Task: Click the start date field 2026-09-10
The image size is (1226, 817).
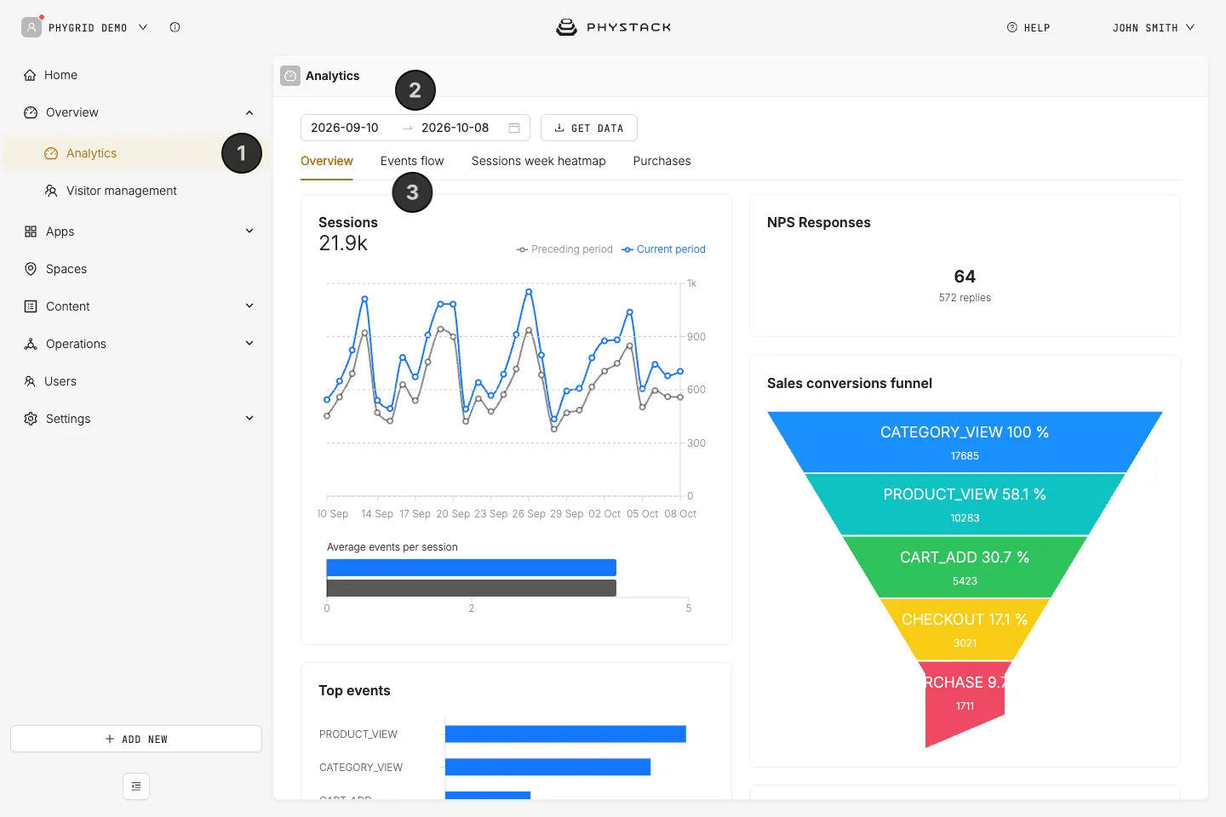Action: (x=345, y=128)
